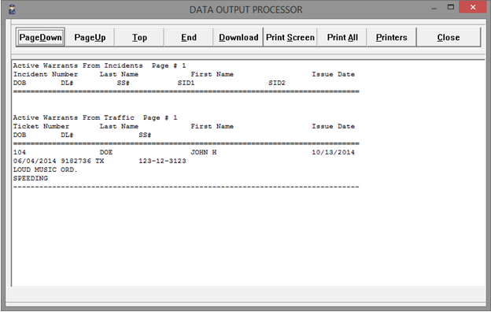This screenshot has height=312, width=491.
Task: Click issue date 10/13/2014
Action: click(x=333, y=152)
